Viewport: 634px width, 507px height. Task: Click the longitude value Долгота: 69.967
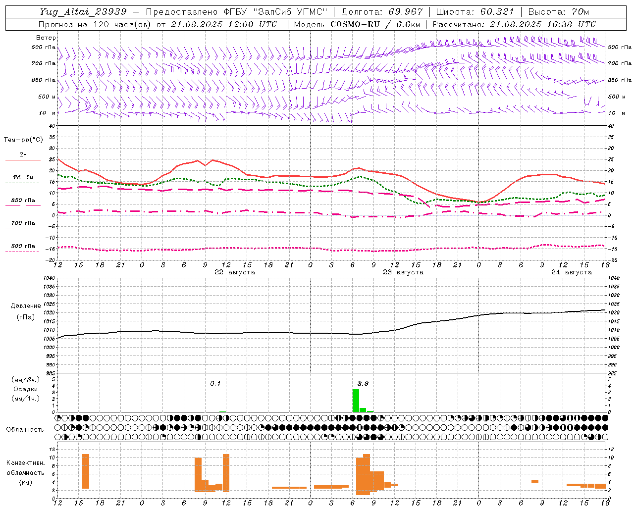382,12
